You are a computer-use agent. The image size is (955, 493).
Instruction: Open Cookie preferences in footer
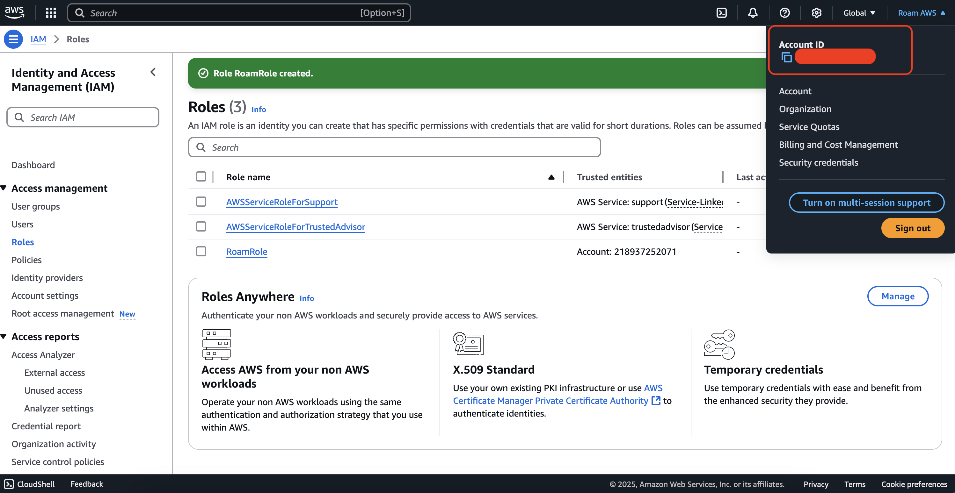tap(914, 484)
